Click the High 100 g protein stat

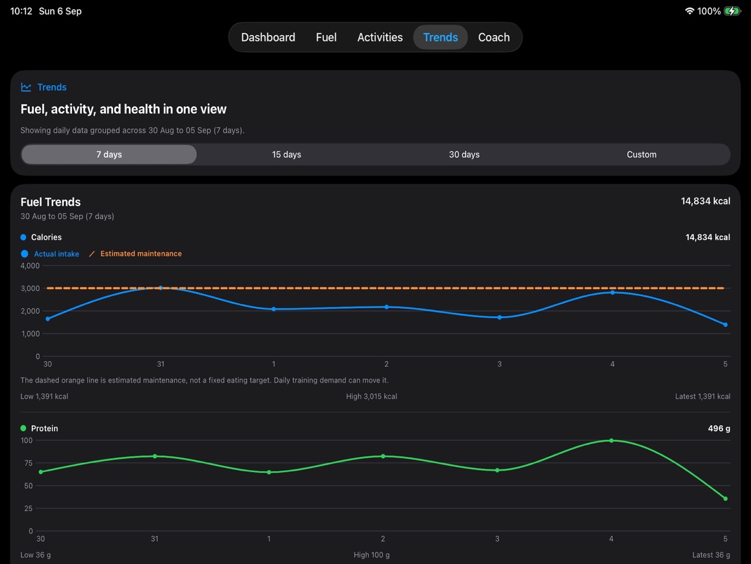pos(371,555)
